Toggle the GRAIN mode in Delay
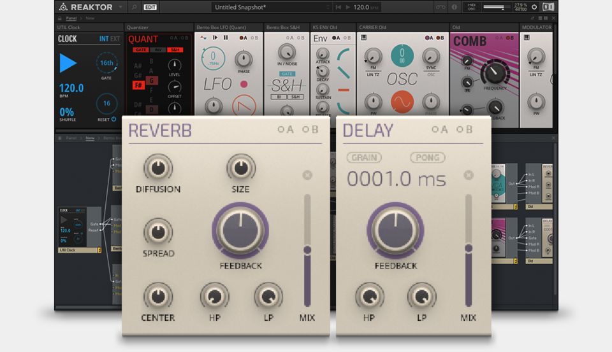The height and width of the screenshot is (352, 612). tap(364, 157)
